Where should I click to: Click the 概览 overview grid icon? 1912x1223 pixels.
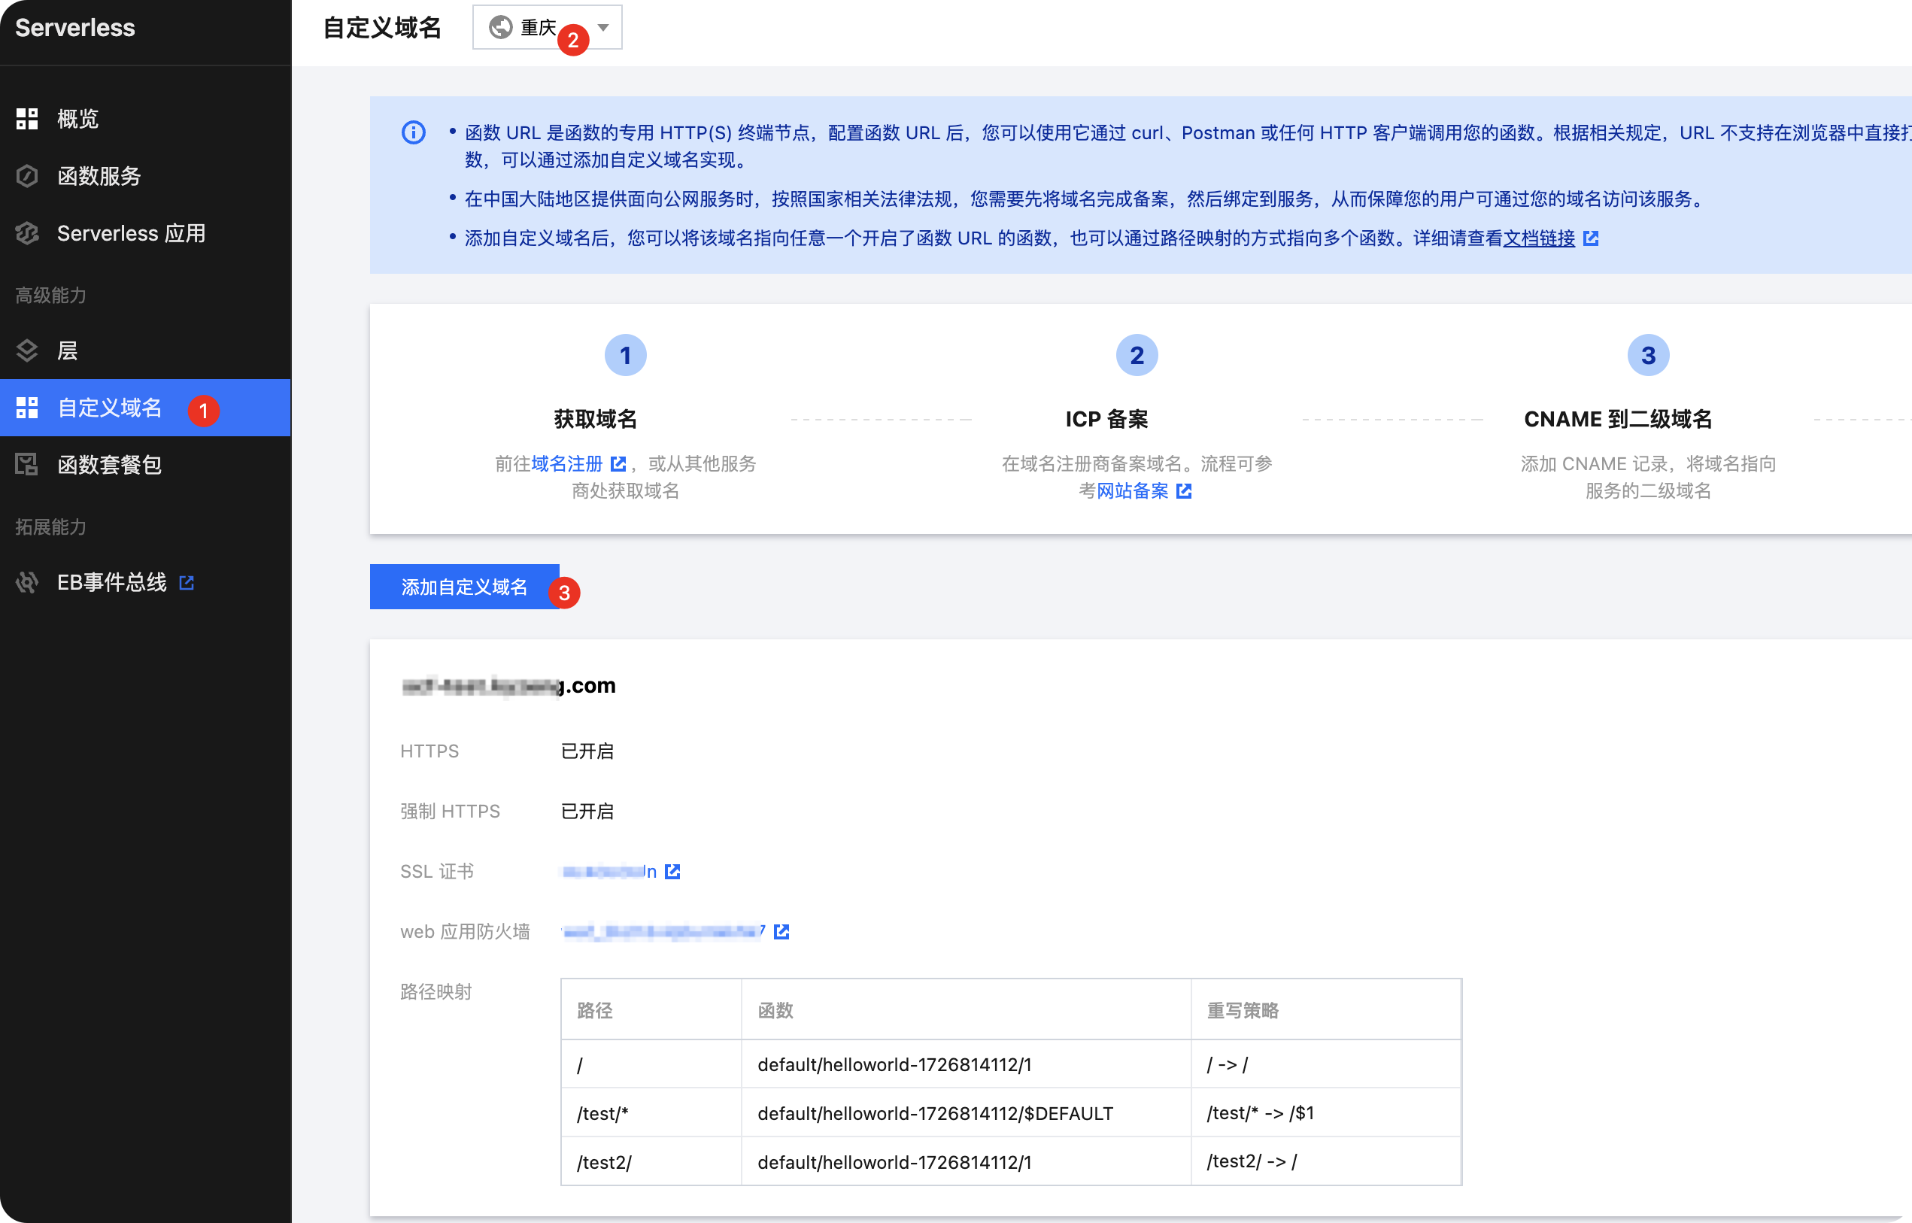[27, 119]
